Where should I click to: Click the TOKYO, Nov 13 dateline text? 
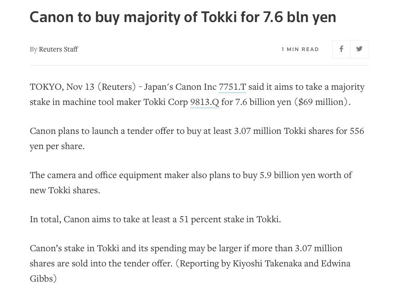point(62,87)
